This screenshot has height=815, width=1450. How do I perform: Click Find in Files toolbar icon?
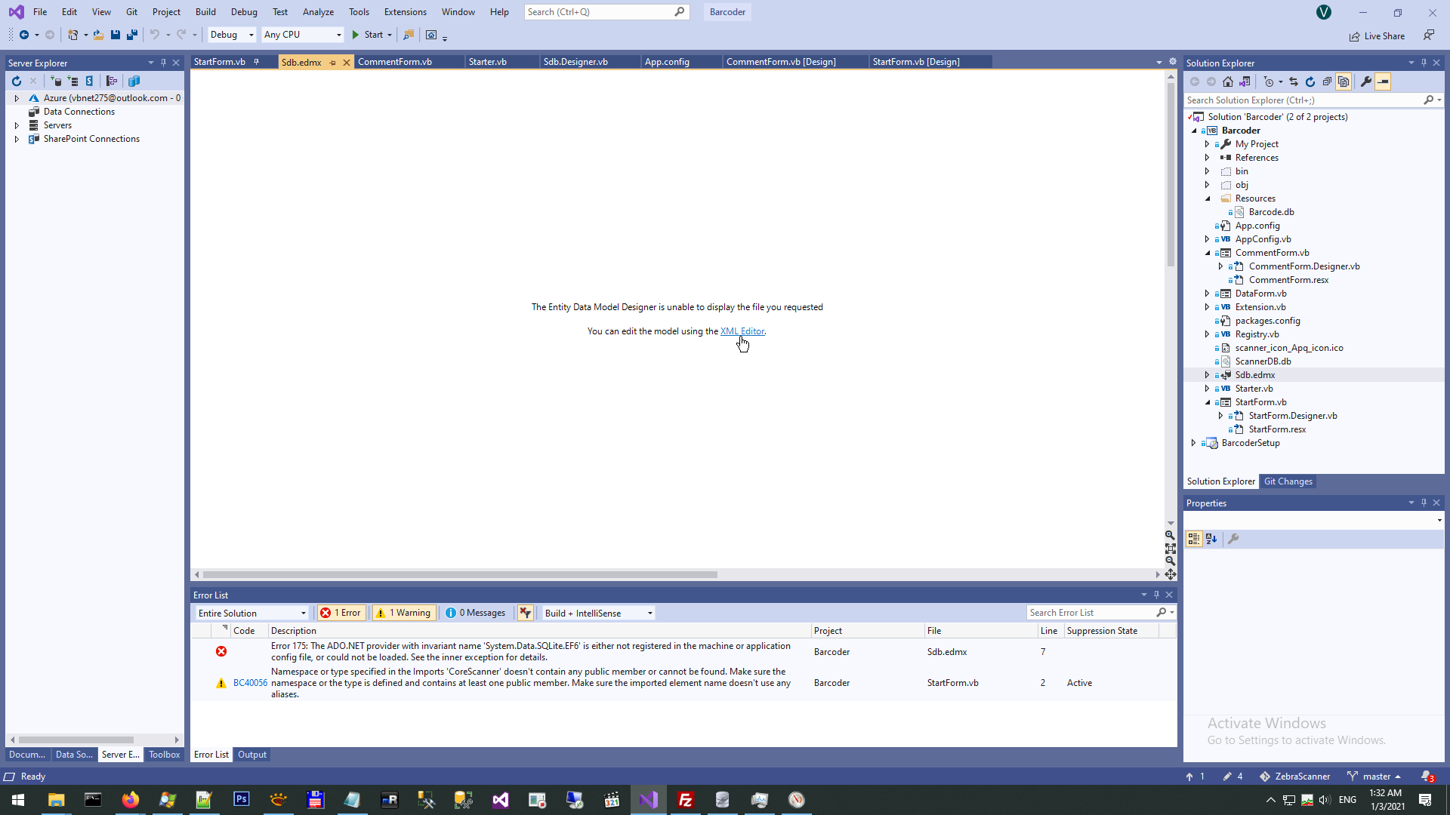[409, 35]
